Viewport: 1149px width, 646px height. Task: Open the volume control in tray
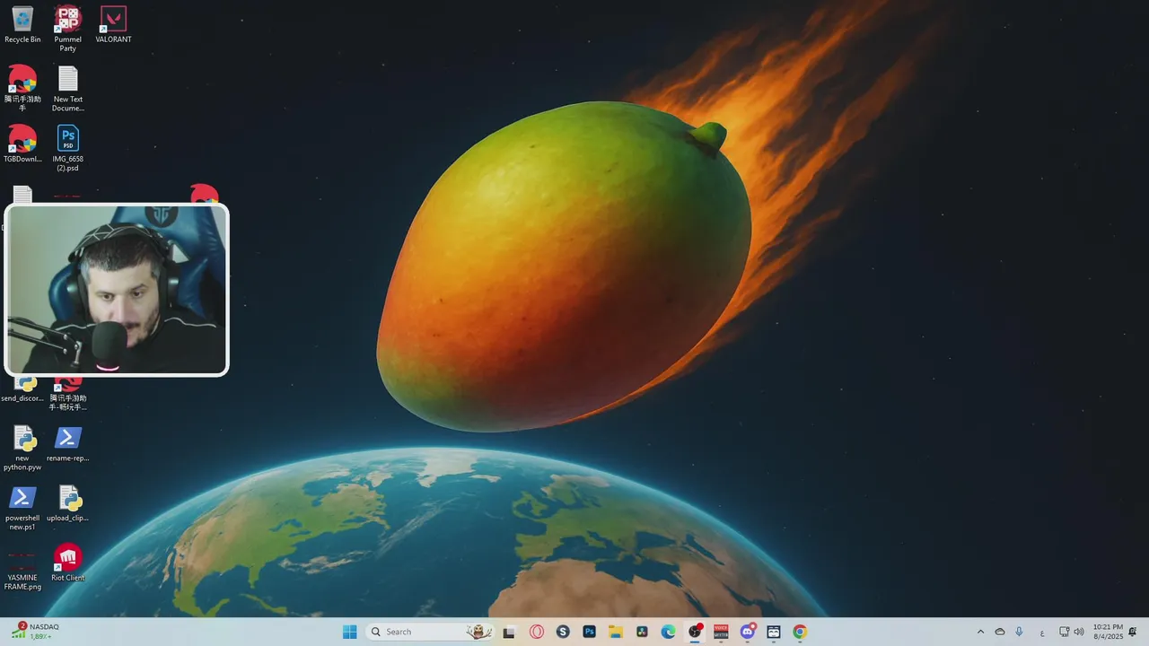pyautogui.click(x=1078, y=632)
